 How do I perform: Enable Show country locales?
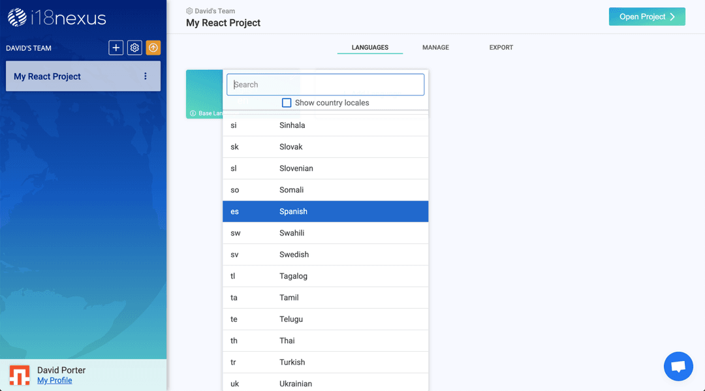tap(287, 102)
